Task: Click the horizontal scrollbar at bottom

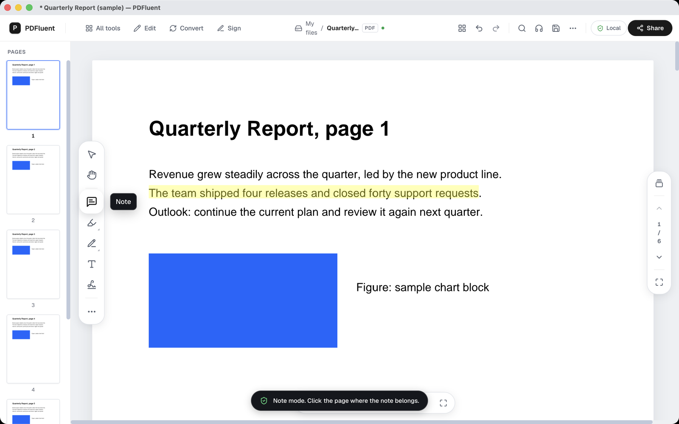Action: pos(362,422)
